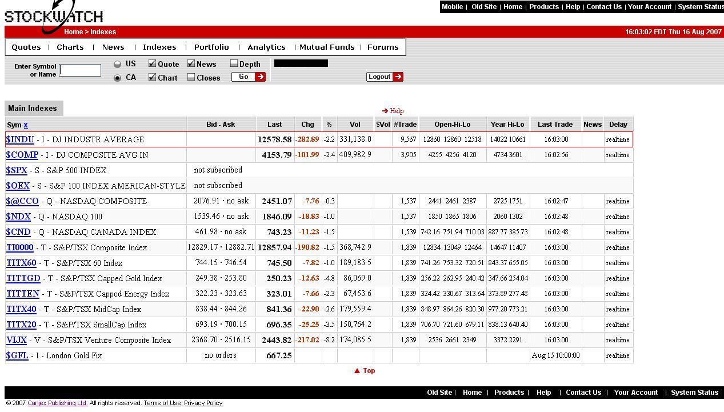Screen dimensions: 724x412
Task: Click the red arrow Help link
Action: (393, 111)
